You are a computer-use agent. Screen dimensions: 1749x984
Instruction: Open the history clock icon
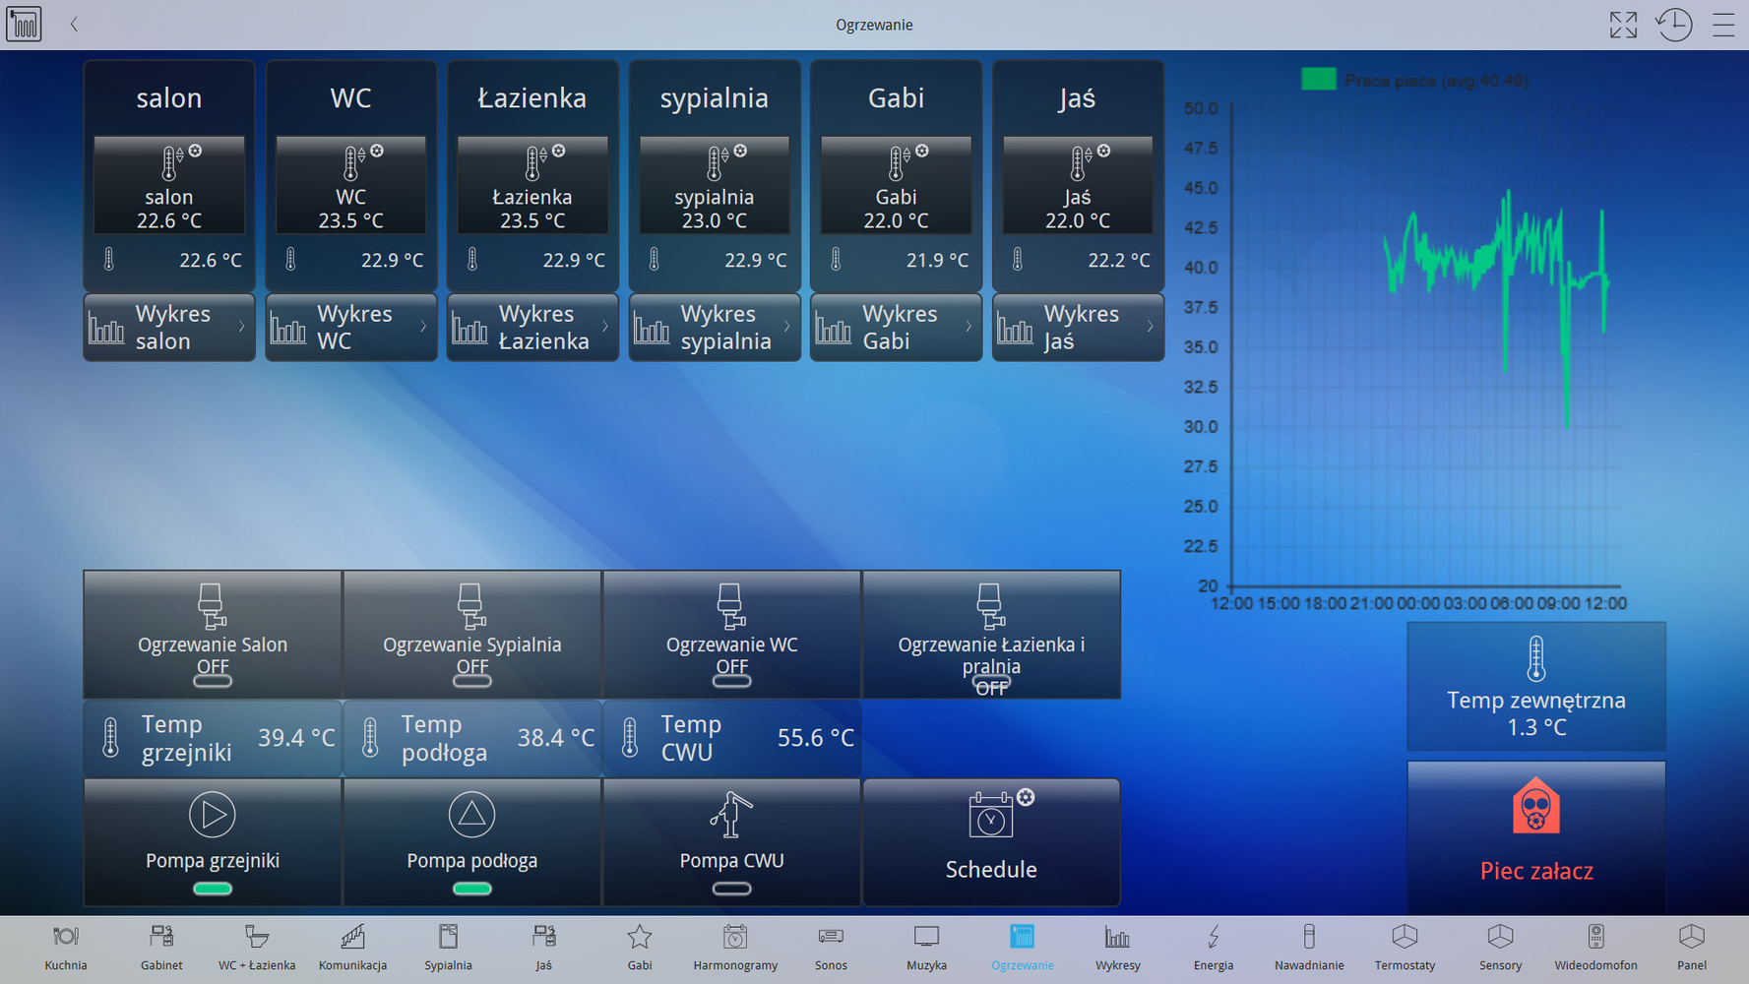[x=1673, y=25]
